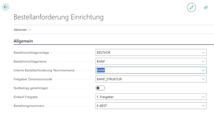The image size is (214, 116).
Task: Open the Aktionen menu
Action: [x=22, y=30]
